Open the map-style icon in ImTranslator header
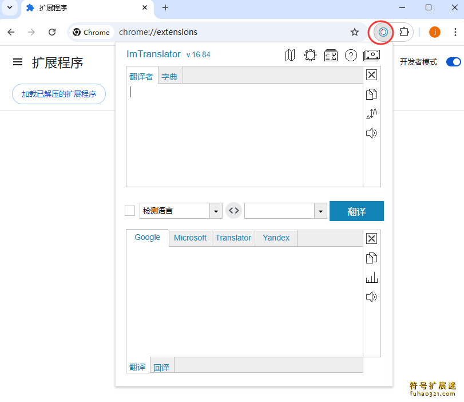This screenshot has width=464, height=402. 290,56
